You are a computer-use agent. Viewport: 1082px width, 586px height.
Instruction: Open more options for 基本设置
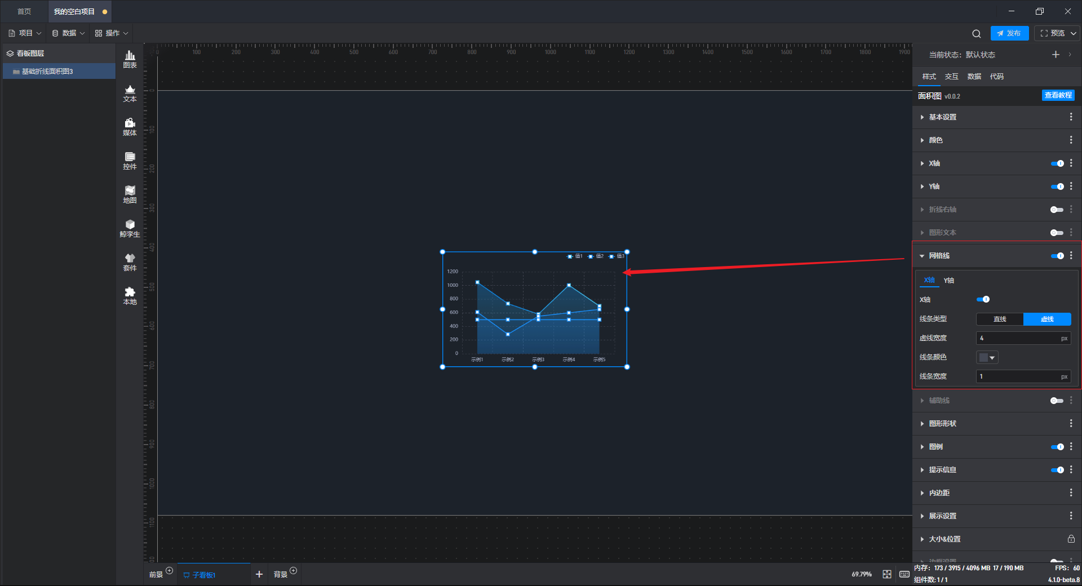(1071, 117)
